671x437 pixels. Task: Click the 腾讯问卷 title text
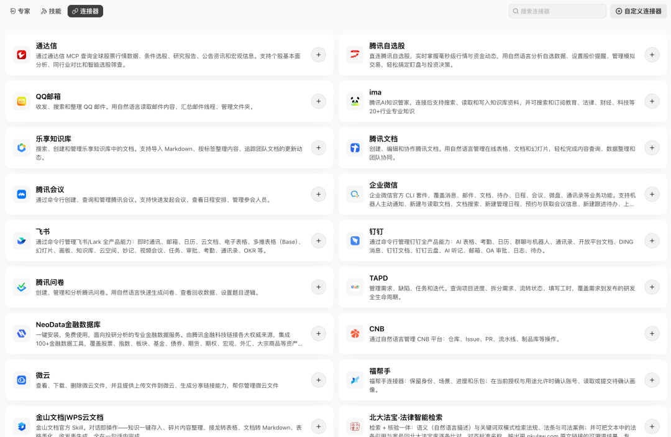tap(50, 282)
